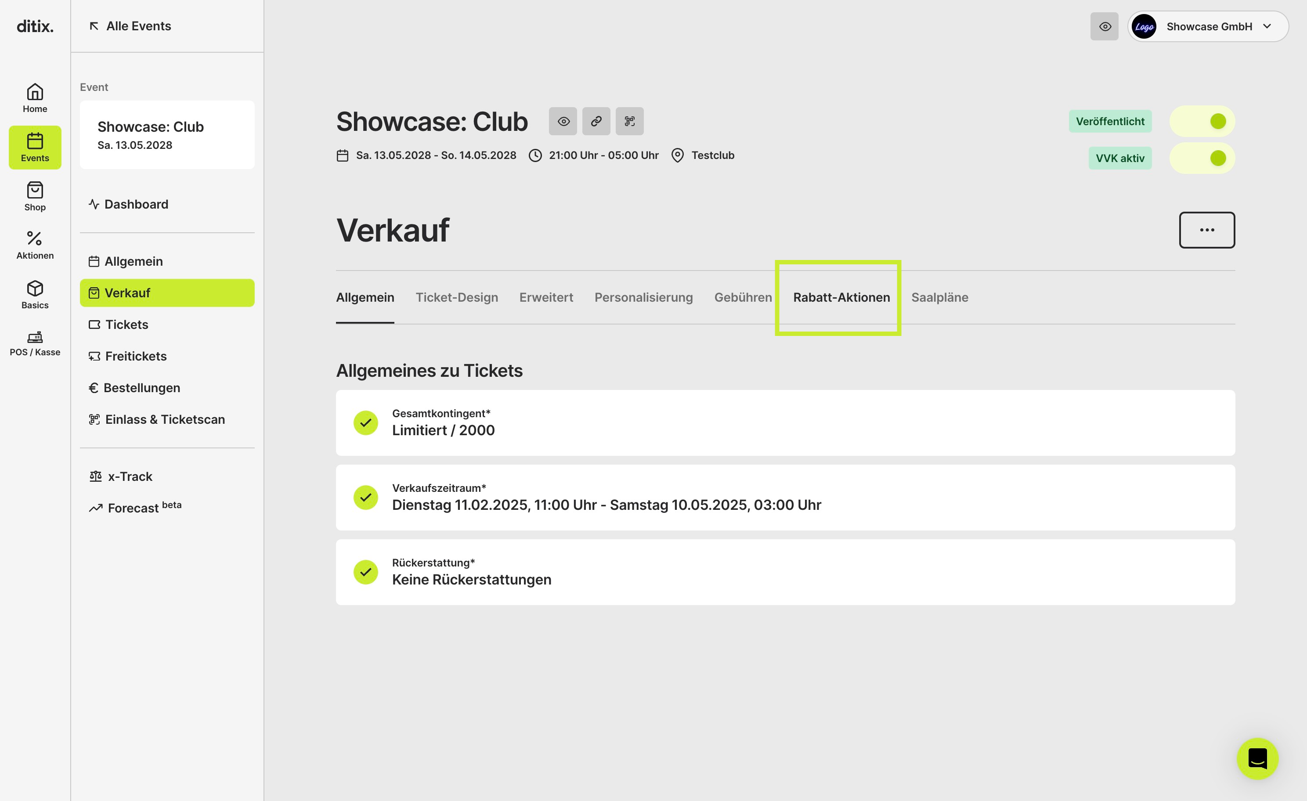Open the Verkaufszeitraum setting row
1307x801 pixels.
(x=786, y=498)
